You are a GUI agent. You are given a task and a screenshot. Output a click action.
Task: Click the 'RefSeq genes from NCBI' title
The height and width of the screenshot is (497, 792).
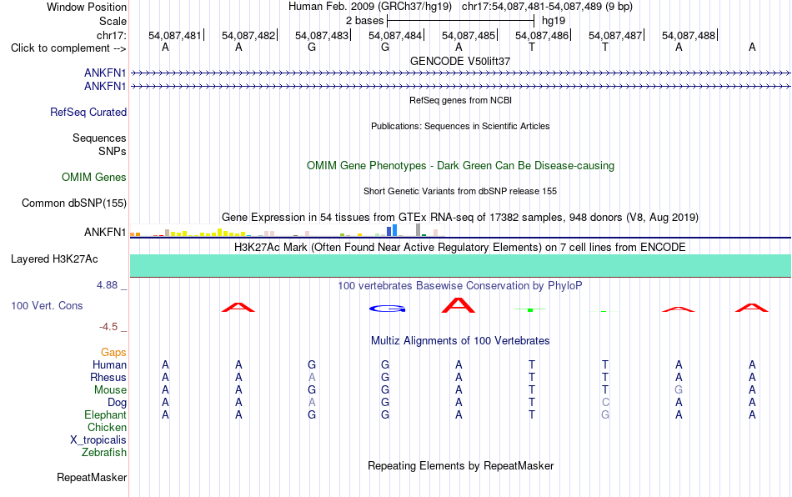(x=460, y=100)
